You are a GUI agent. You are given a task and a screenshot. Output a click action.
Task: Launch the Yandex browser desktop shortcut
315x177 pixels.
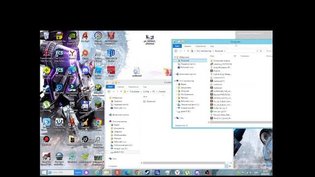[x=72, y=55]
